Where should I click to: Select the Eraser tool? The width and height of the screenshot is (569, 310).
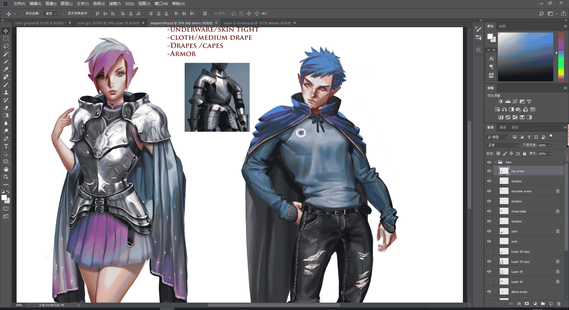click(6, 108)
